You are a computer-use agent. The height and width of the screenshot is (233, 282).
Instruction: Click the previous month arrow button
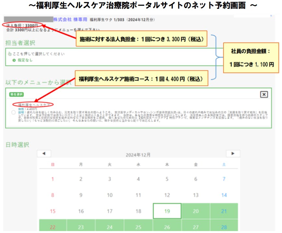point(44,153)
